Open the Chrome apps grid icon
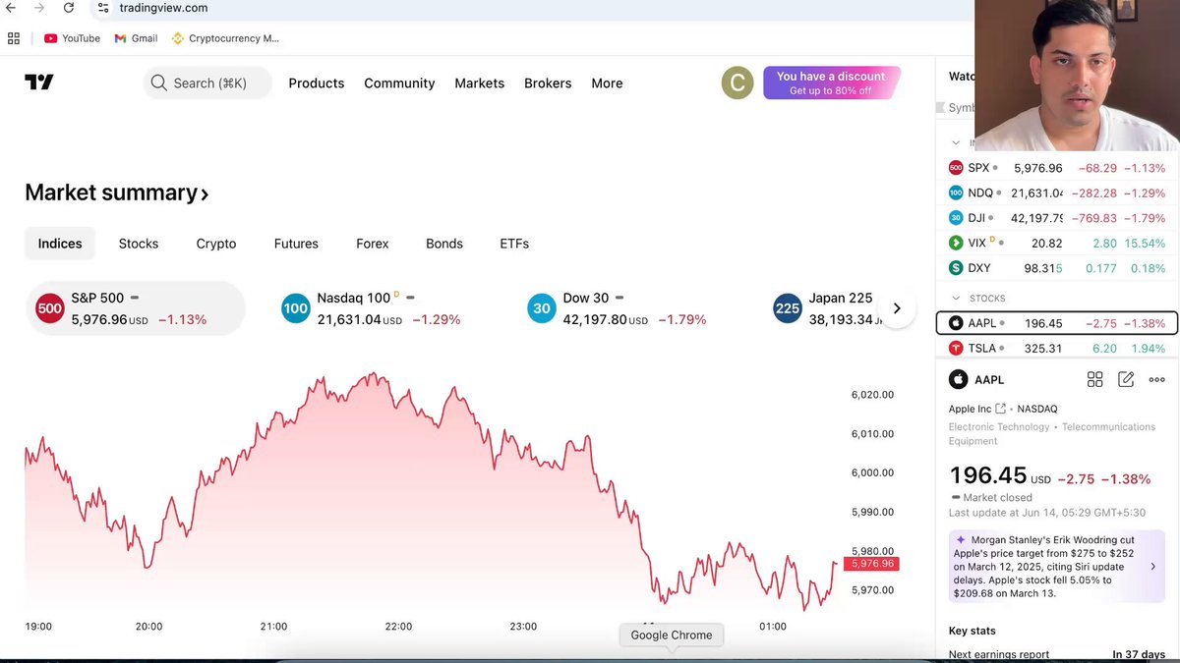Image resolution: width=1180 pixels, height=663 pixels. tap(14, 38)
